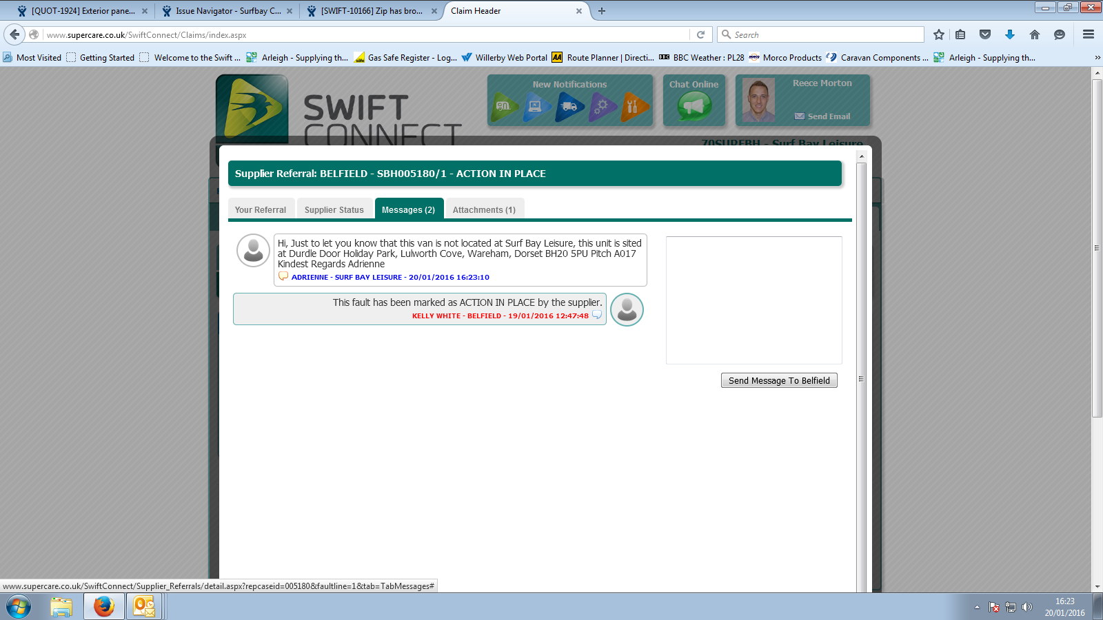Click the Send Email link

[x=822, y=116]
